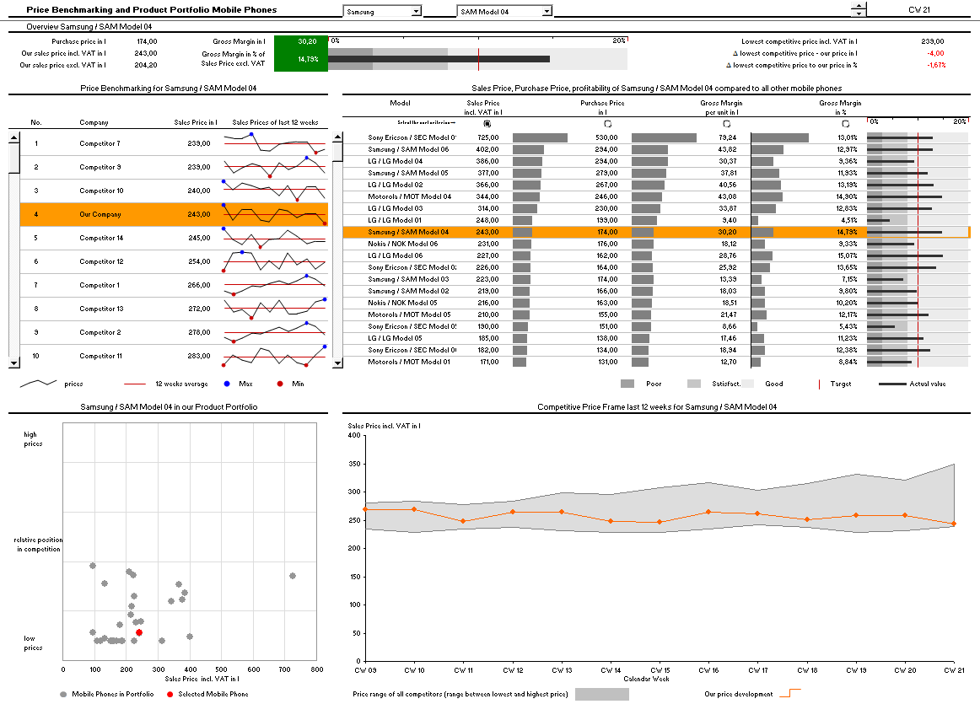Click the Samsung / SAM Model 03 row

point(656,279)
